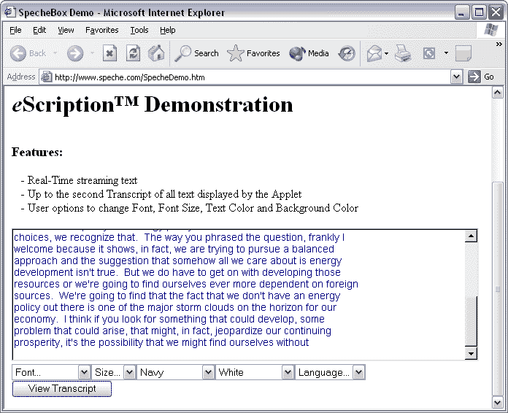Click the note page icon at toolbar end
The image size is (508, 413).
[463, 53]
